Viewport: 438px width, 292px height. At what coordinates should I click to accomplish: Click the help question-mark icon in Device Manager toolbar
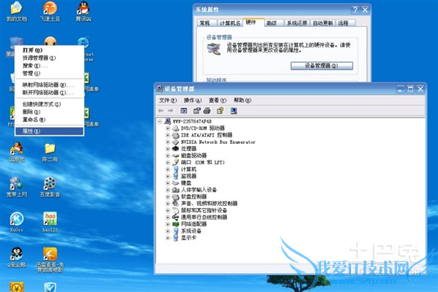[220, 111]
